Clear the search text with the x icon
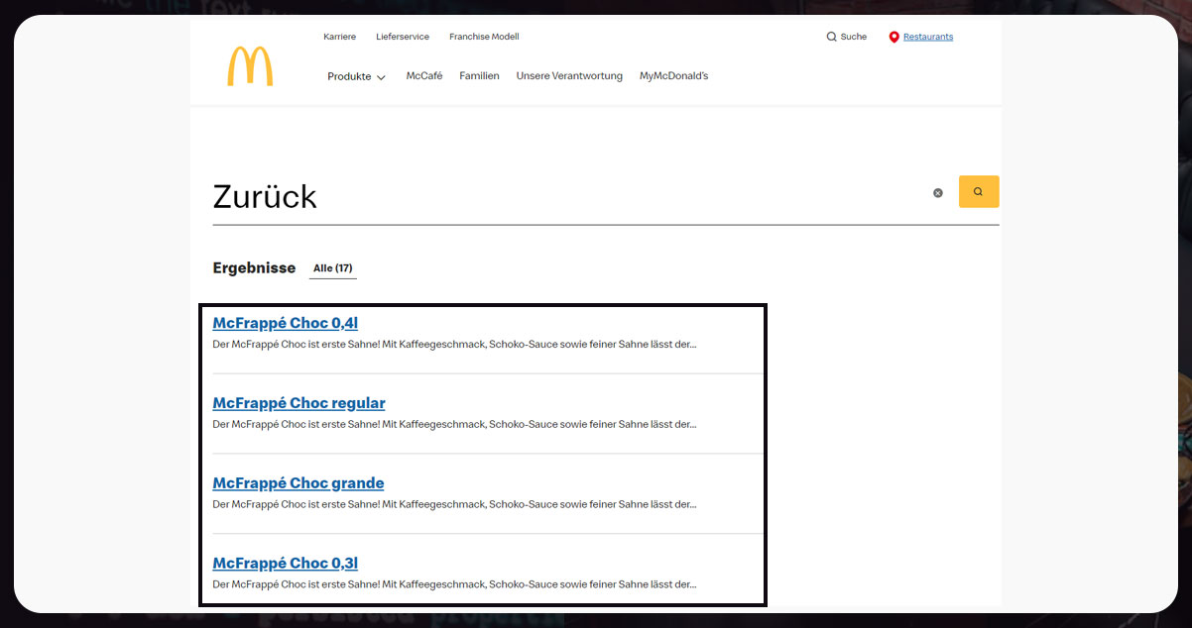This screenshot has height=628, width=1192. pyautogui.click(x=938, y=193)
